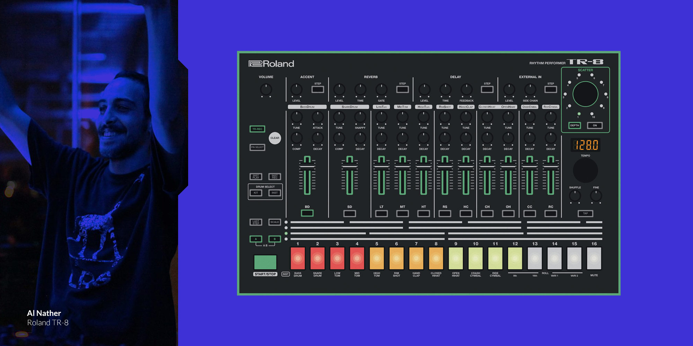Click the FINE tempo knob
The height and width of the screenshot is (346, 693).
(596, 196)
